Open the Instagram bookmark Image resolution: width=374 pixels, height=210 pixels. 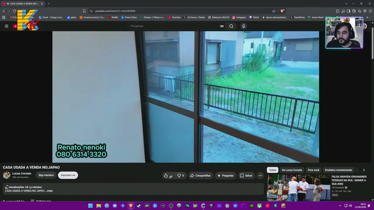[239, 17]
